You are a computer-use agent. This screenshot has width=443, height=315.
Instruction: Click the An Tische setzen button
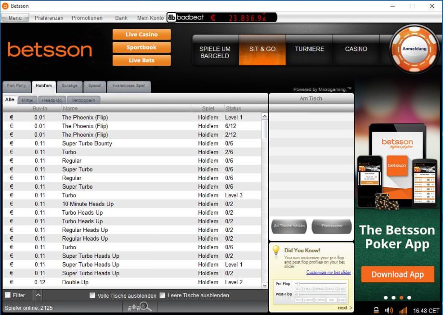289,226
